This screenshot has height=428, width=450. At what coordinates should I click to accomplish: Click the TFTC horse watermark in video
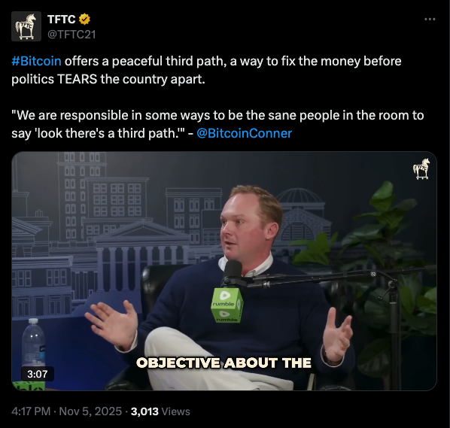click(421, 168)
